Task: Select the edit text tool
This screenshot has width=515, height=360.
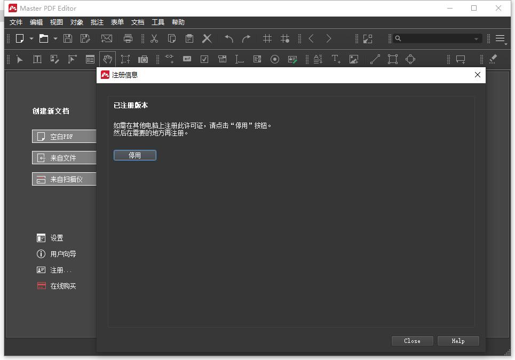Action: click(x=37, y=59)
